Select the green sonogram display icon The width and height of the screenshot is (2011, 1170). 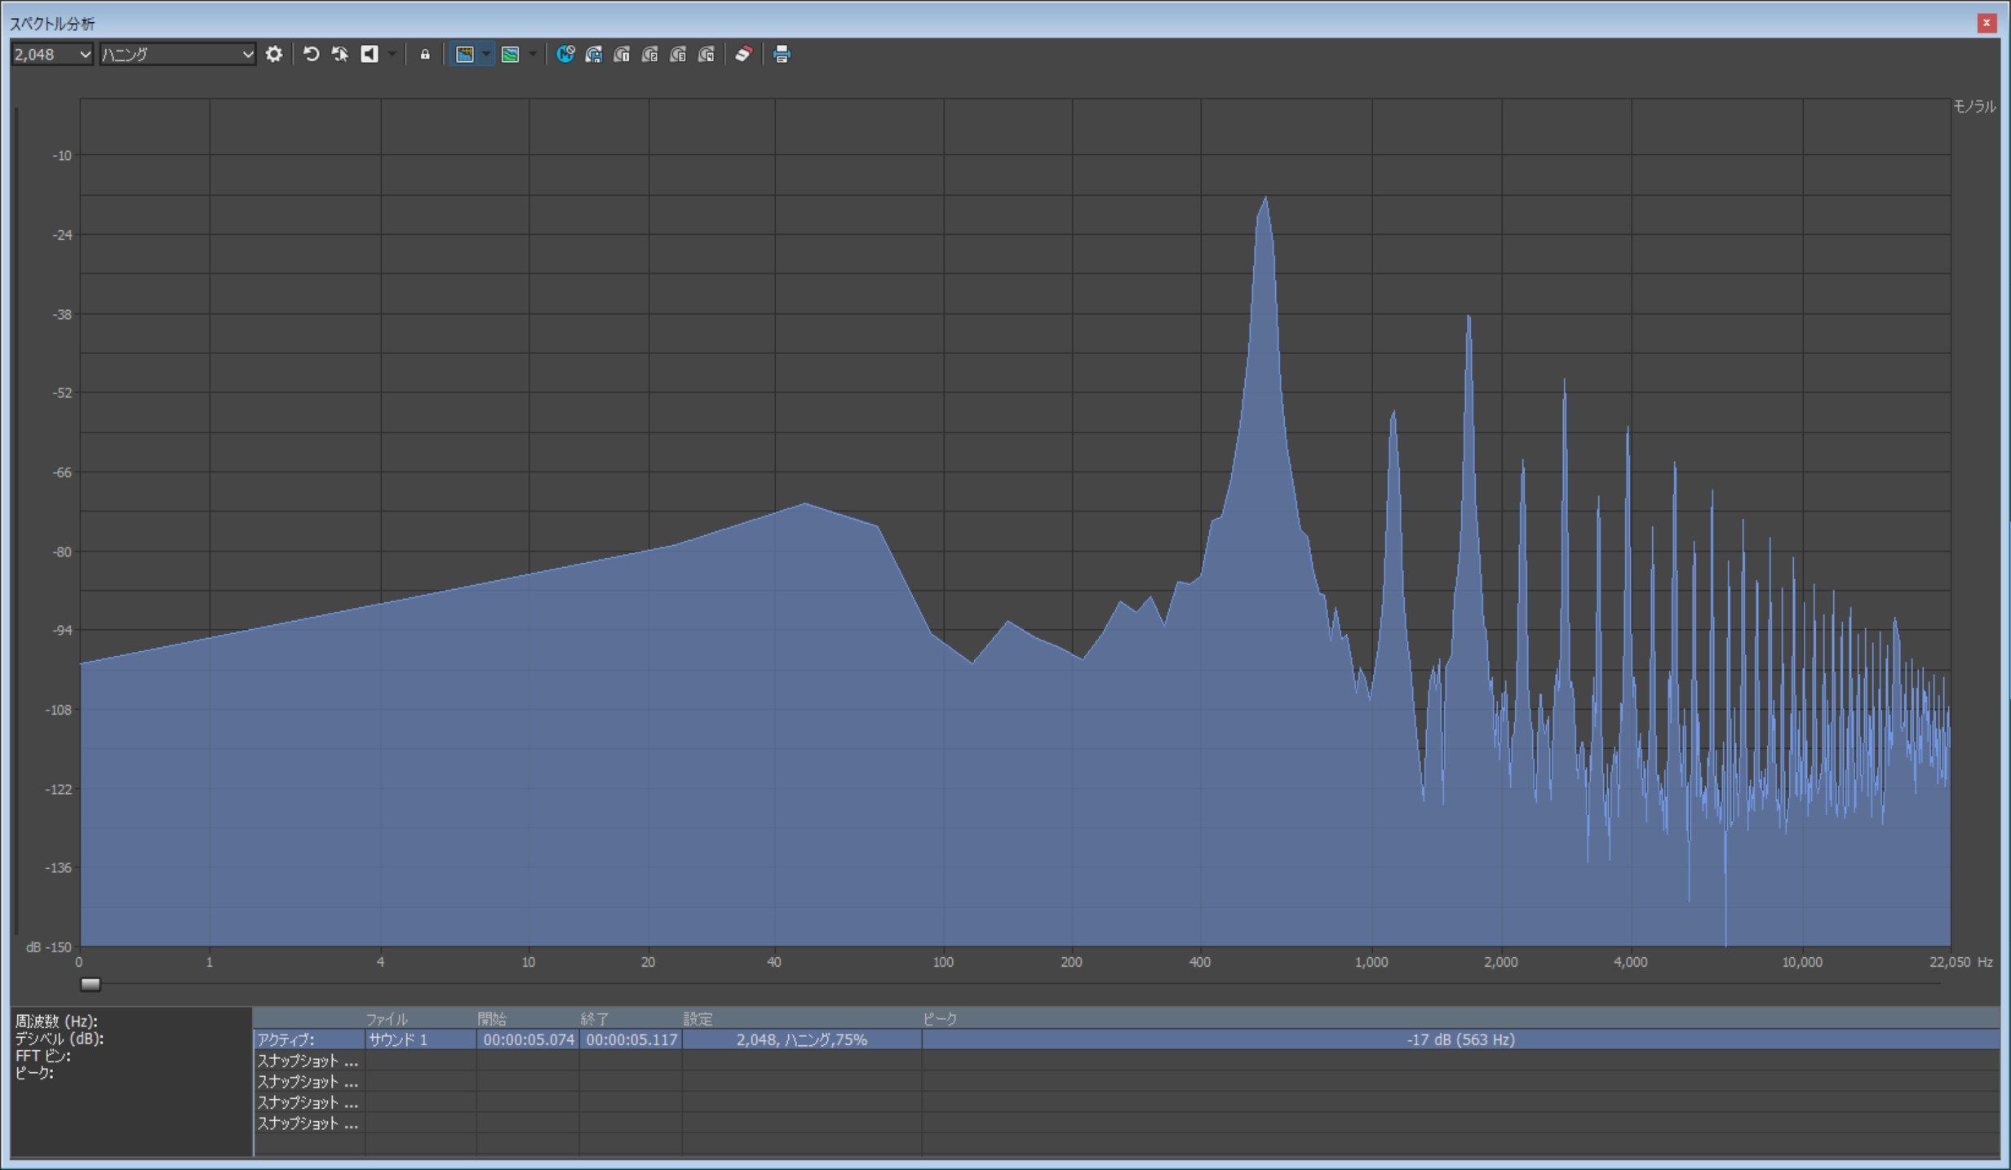510,55
